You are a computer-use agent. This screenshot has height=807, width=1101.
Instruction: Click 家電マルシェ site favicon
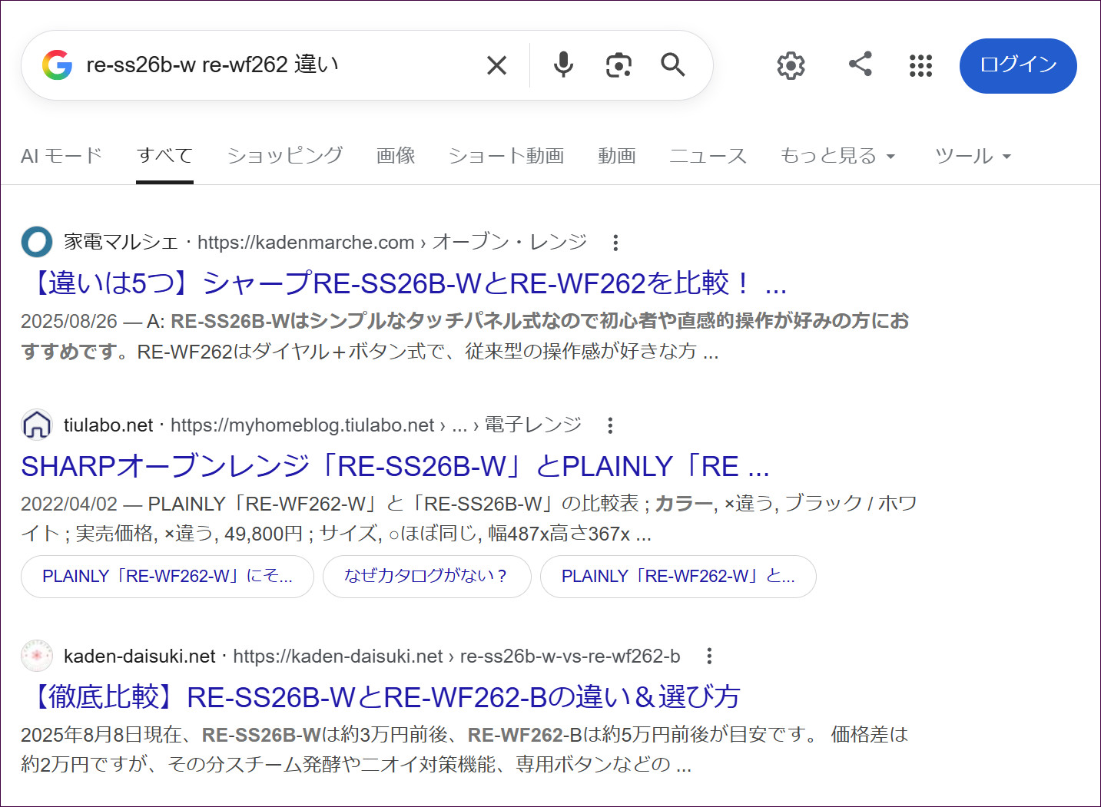point(37,242)
